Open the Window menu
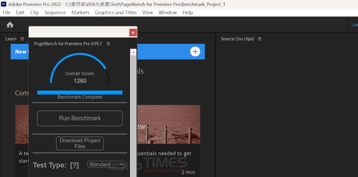Viewport: 358px width, 177px height. point(168,13)
